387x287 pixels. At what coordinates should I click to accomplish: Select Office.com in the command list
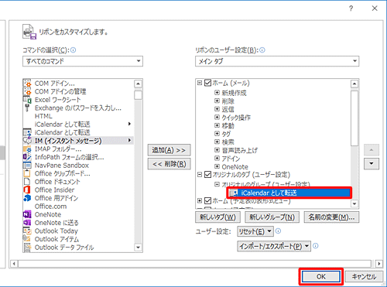coord(50,207)
